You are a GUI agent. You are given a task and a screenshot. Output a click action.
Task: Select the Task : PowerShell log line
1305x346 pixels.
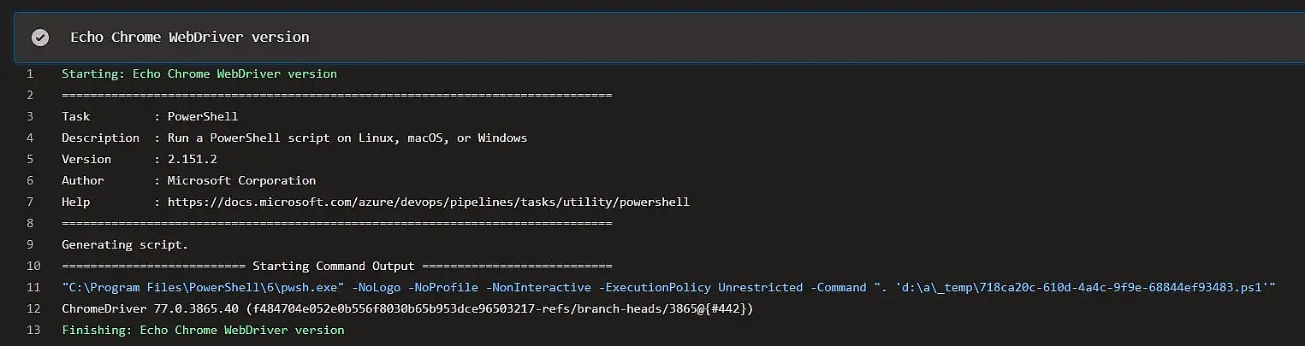tap(150, 116)
